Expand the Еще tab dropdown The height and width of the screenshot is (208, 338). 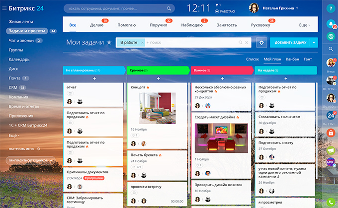coord(304,25)
